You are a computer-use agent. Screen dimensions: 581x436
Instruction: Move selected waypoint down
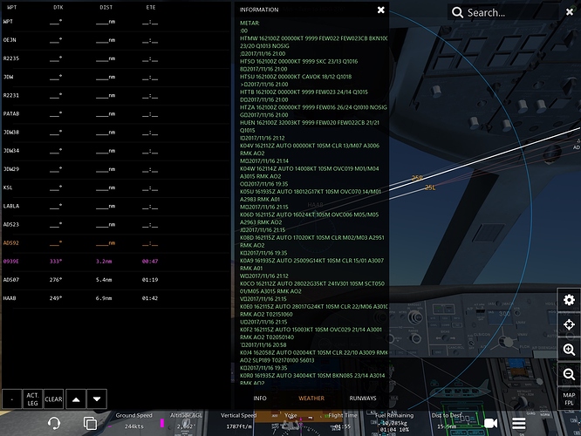tap(97, 399)
